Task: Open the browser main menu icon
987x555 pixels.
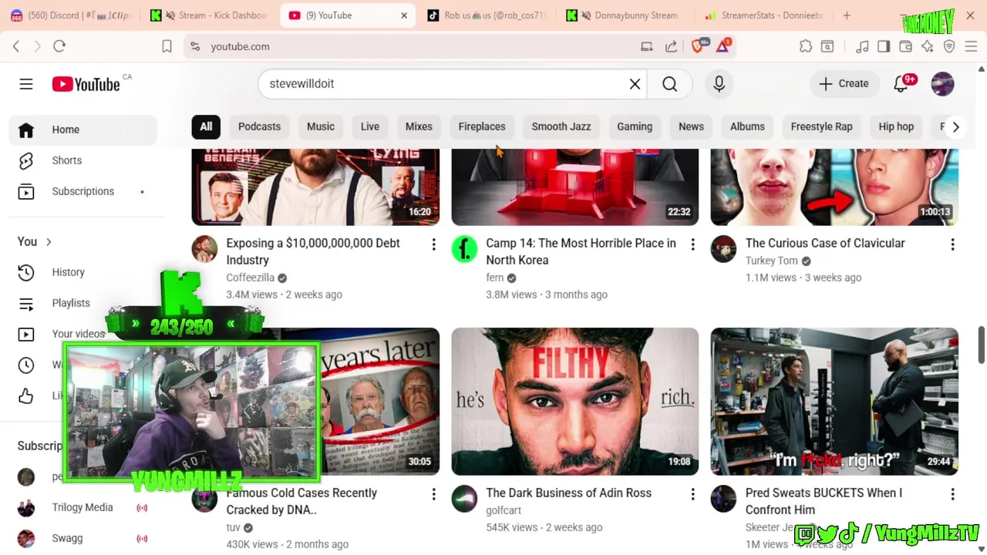Action: point(971,46)
